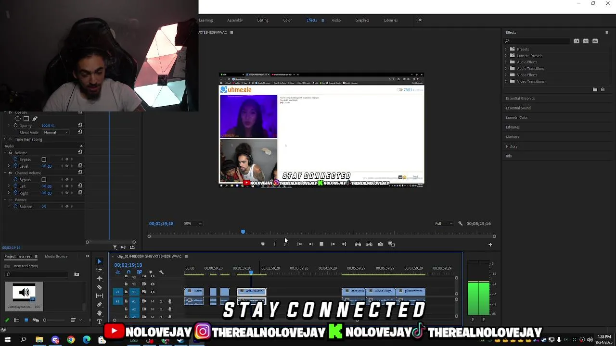Toggle linked selection in timeline
616x346 pixels.
140,272
